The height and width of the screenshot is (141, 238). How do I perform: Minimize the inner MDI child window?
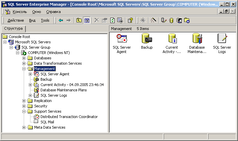pyautogui.click(x=221, y=11)
